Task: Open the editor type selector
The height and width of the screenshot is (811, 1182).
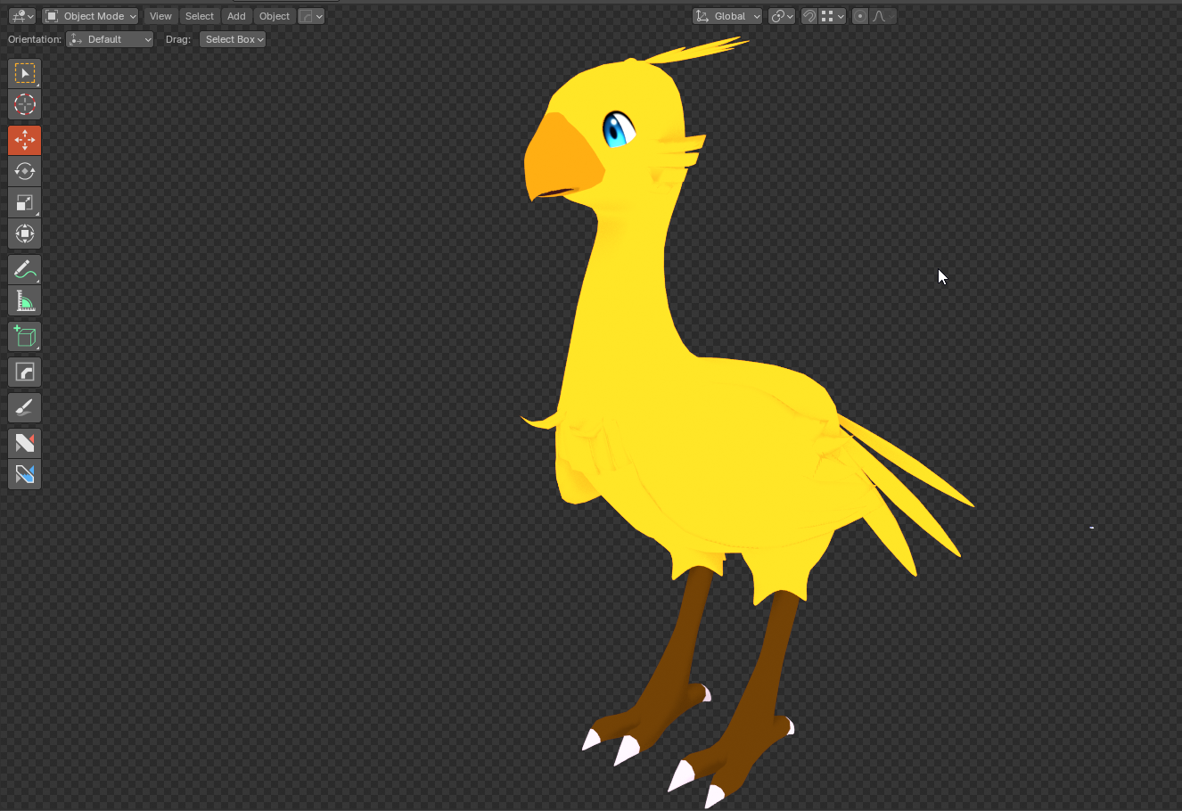Action: [x=22, y=16]
